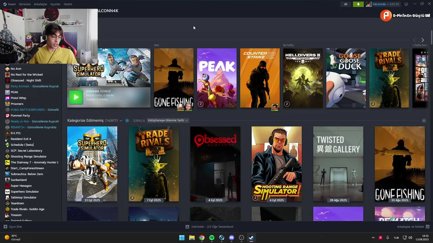Open Obsessed Night Shift cover in grid
This screenshot has height=243, width=433.
[x=215, y=164]
